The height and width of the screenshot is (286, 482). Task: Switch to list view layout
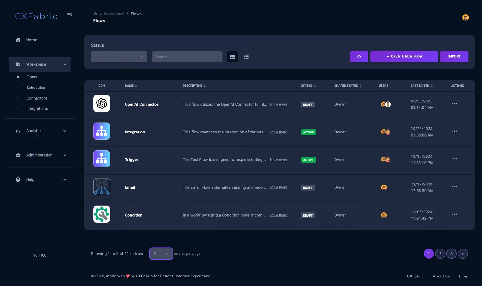point(232,57)
